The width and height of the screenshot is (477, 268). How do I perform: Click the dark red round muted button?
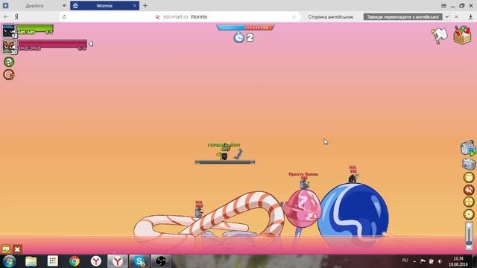[469, 190]
